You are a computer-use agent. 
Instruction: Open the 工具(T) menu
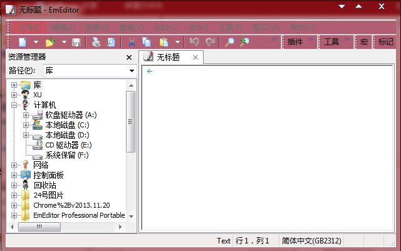click(230, 28)
